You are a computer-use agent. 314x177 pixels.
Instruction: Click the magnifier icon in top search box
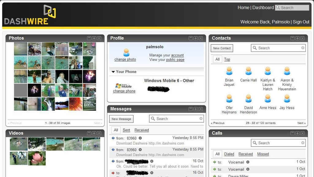(x=278, y=7)
